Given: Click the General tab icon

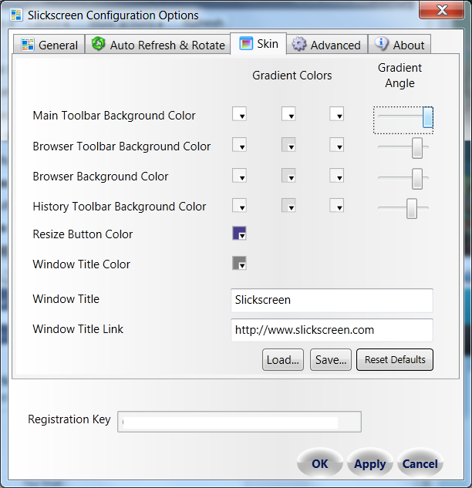Looking at the screenshot, I should pos(28,45).
